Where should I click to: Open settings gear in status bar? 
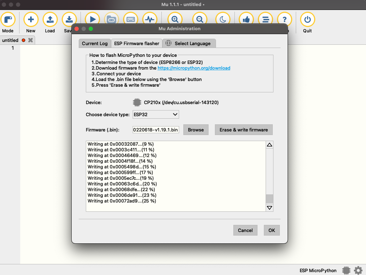click(x=358, y=270)
